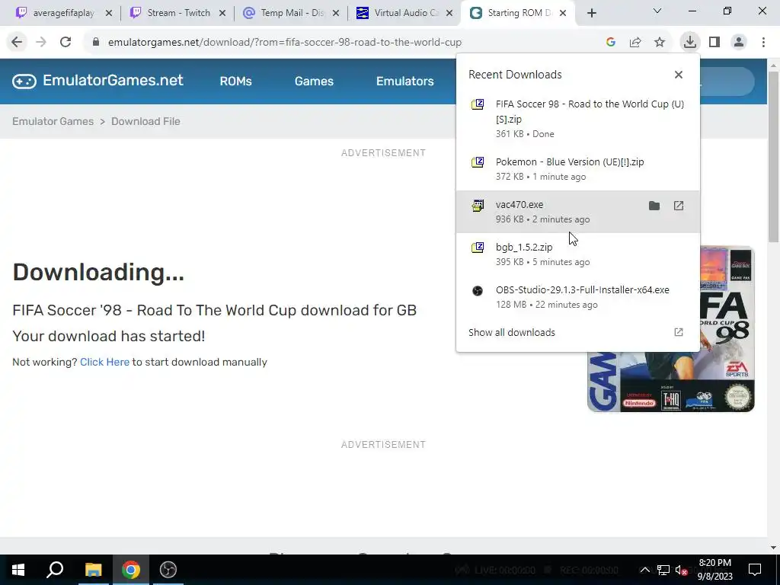The height and width of the screenshot is (585, 780).
Task: Show vac470.exe in folder
Action: (654, 206)
